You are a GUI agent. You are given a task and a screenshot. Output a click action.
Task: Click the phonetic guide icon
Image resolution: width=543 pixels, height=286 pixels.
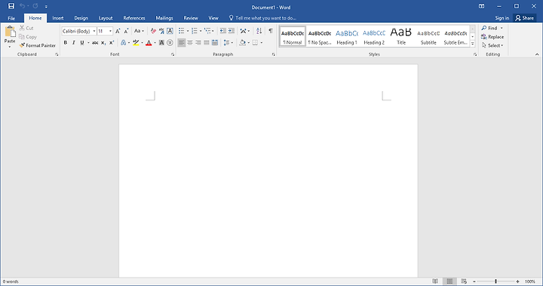161,31
